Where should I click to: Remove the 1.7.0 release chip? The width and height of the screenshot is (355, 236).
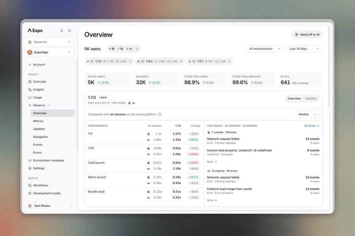(x=130, y=62)
